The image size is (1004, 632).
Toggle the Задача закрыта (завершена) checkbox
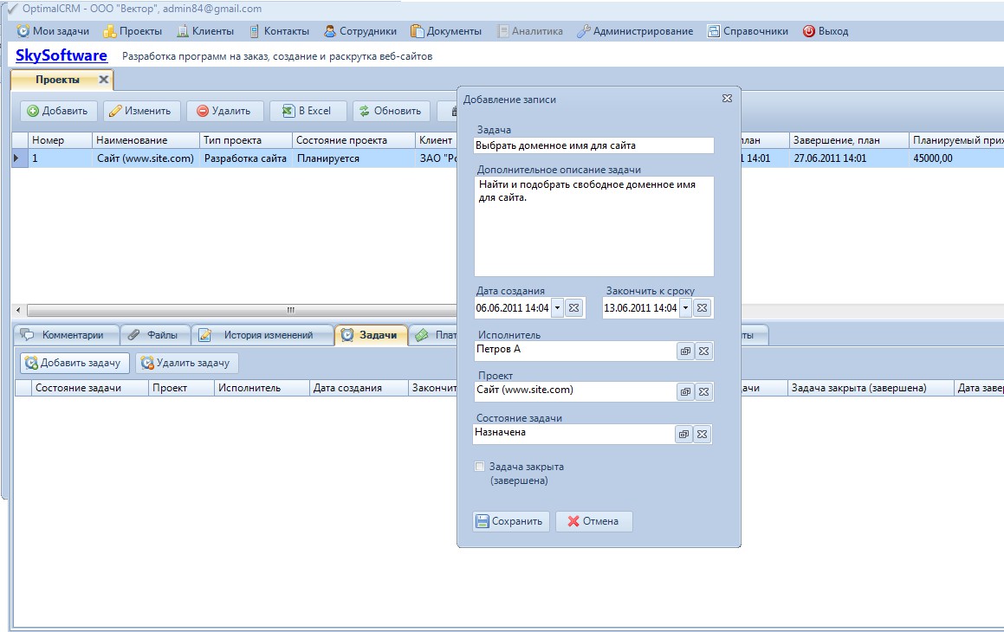tap(479, 467)
